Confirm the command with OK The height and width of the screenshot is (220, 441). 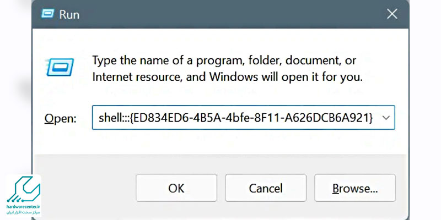click(x=176, y=188)
